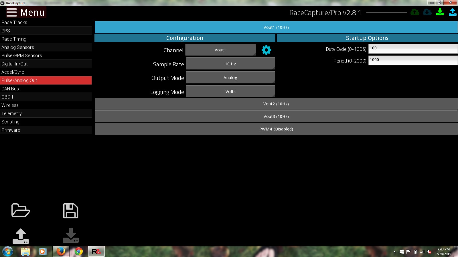This screenshot has height=257, width=458.
Task: Open the Logging Mode dropdown Volts
Action: coord(230,91)
